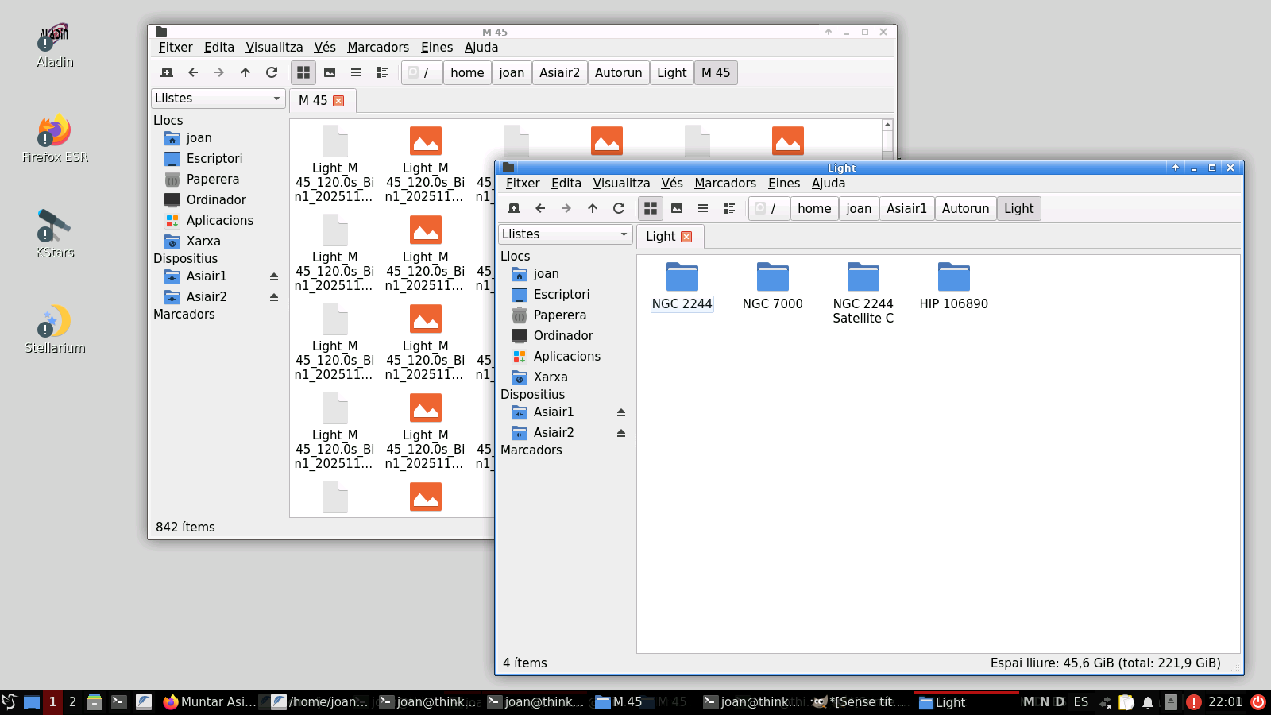Open the Marcadors menu in Light window
Viewport: 1271px width, 715px height.
point(724,184)
